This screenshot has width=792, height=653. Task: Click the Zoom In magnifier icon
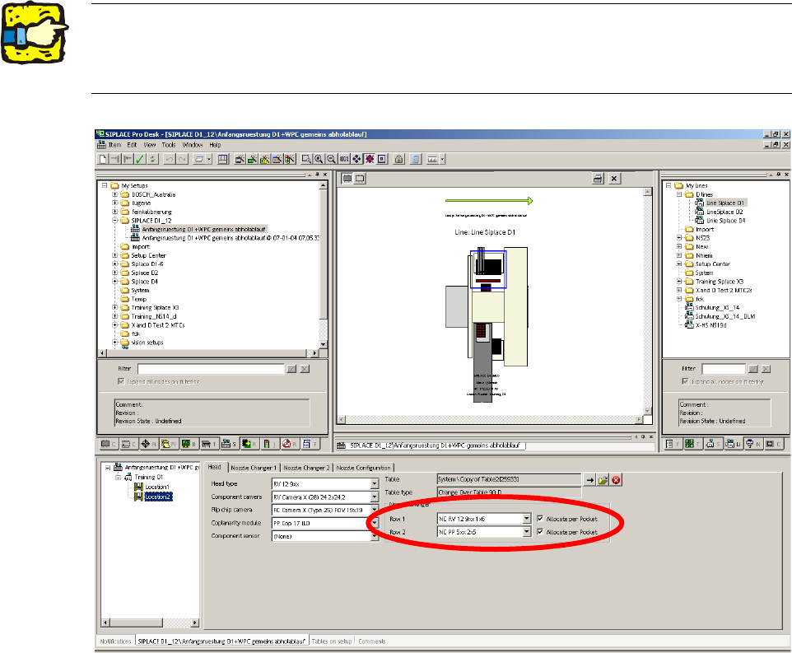tap(319, 159)
